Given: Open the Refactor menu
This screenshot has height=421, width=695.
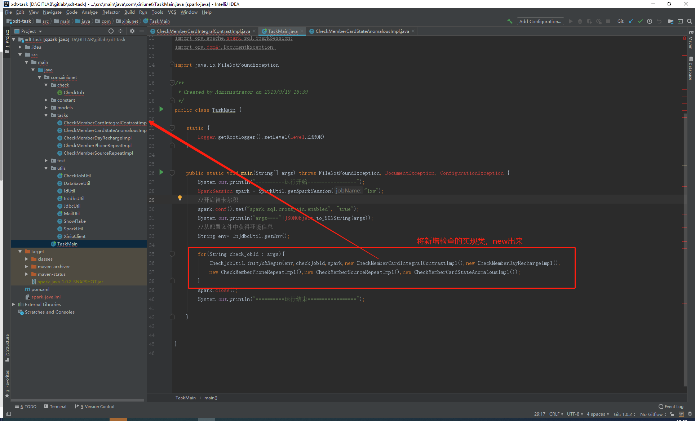Looking at the screenshot, I should pyautogui.click(x=111, y=12).
